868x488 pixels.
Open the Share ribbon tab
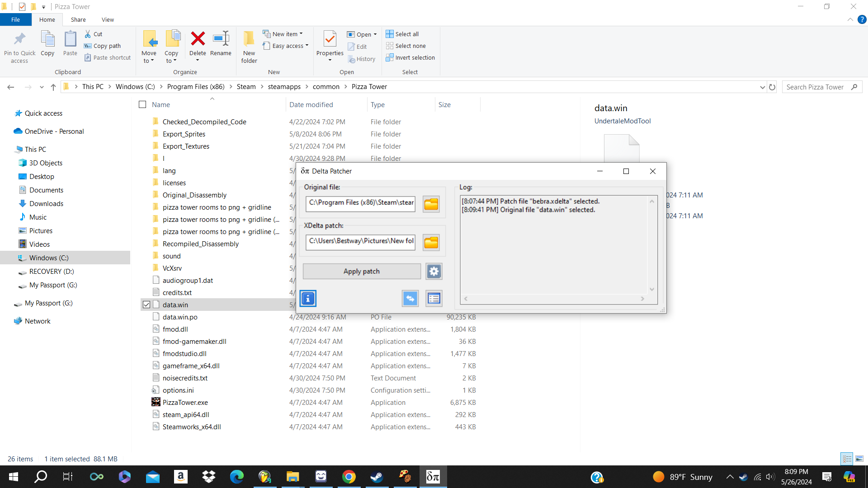[78, 19]
